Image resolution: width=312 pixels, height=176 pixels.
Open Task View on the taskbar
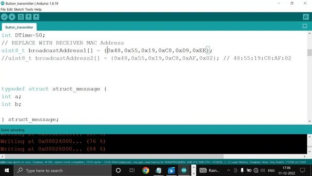(132, 171)
